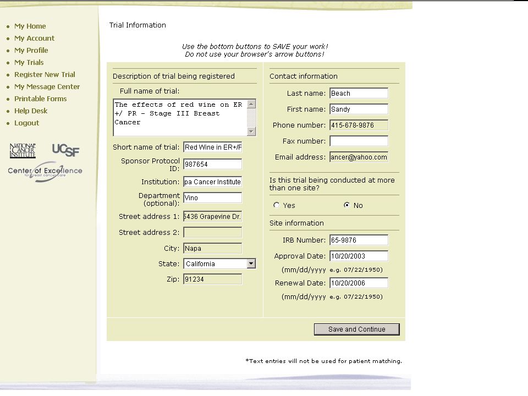Screen dimensions: 528x396
Task: Focus Street address 1 field
Action: coord(213,217)
